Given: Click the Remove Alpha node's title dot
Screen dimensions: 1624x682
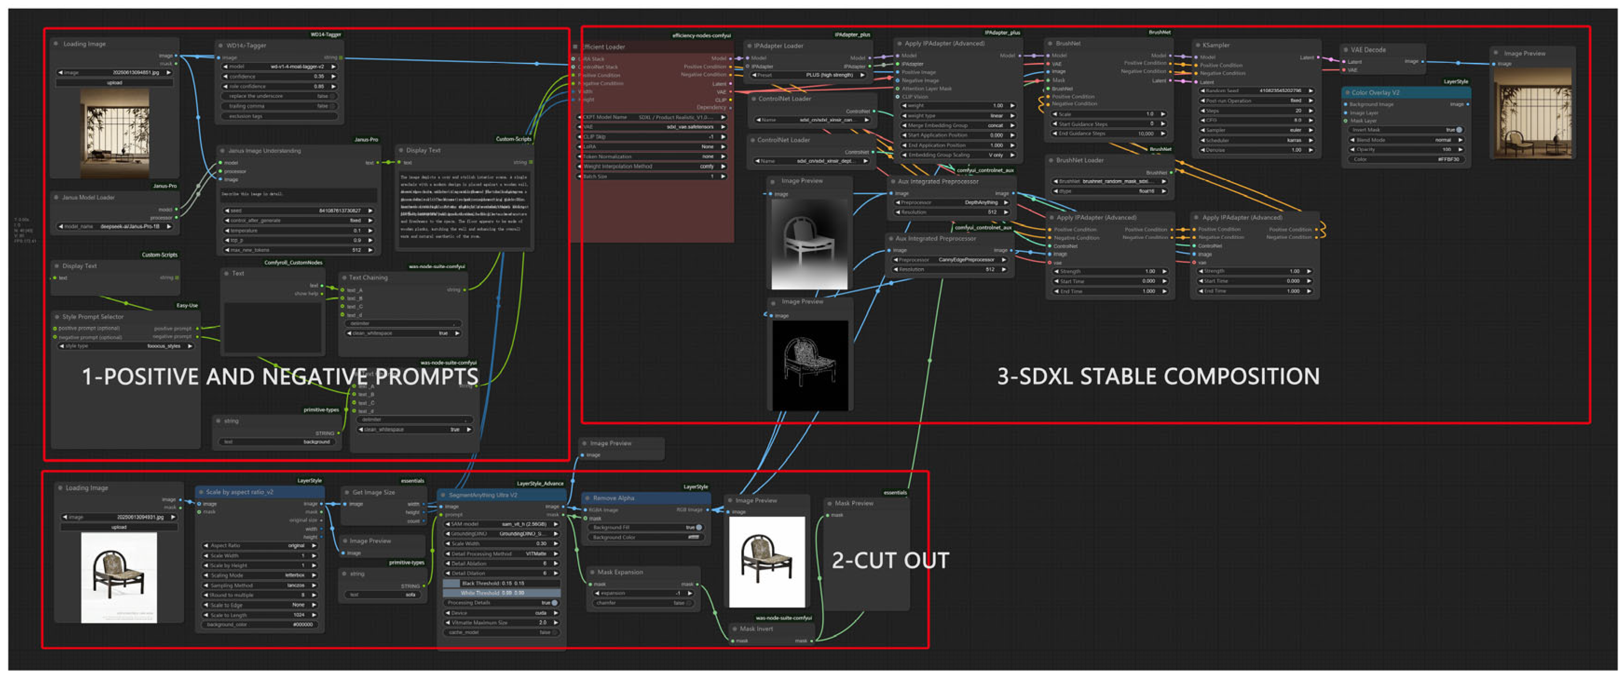Looking at the screenshot, I should pyautogui.click(x=587, y=498).
